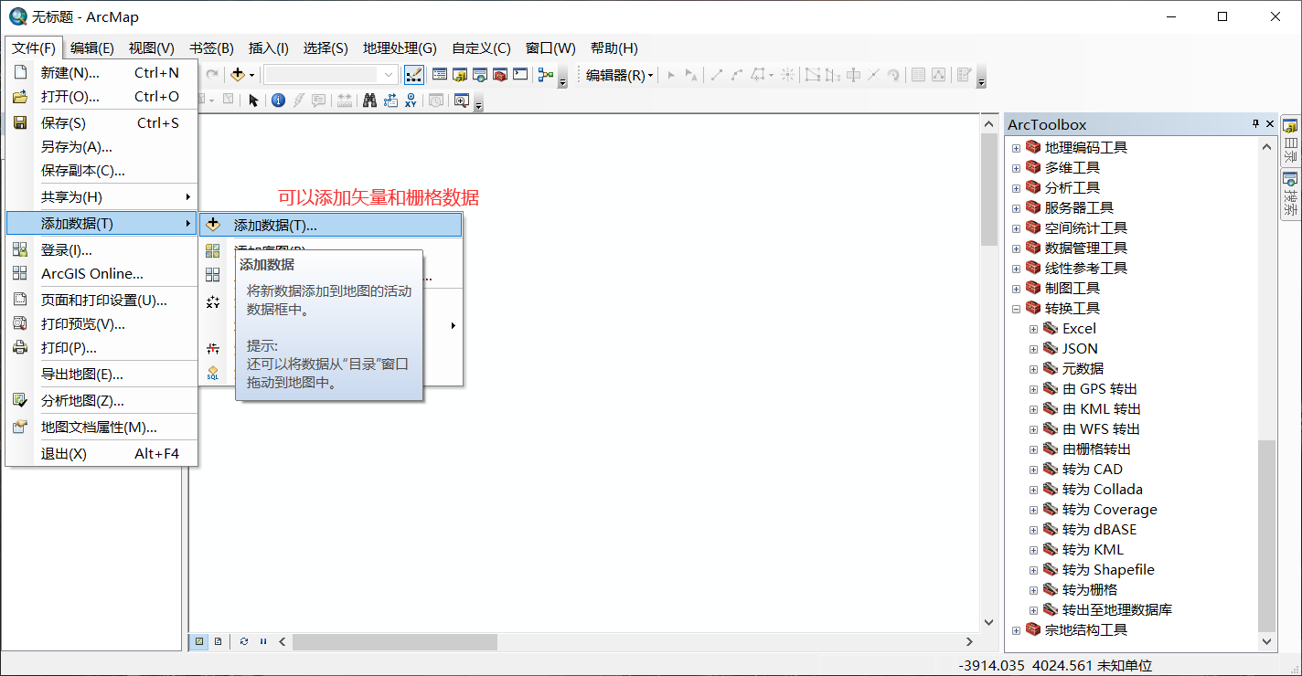Image resolution: width=1302 pixels, height=676 pixels.
Task: Open the 编辑器(R) dropdown menu
Action: click(x=620, y=75)
